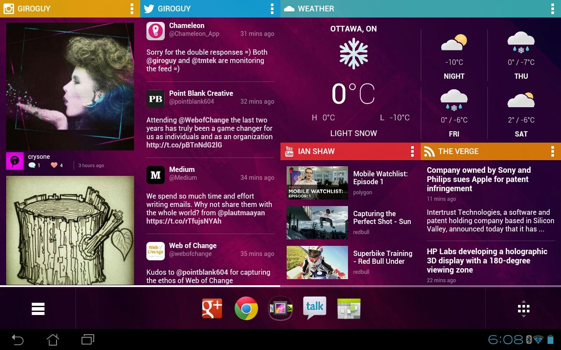561x350 pixels.
Task: Tap the OTTAWA, ON location label
Action: click(354, 29)
